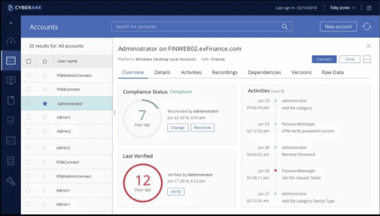This screenshot has height=216, width=380.
Task: Click the Reconcile button
Action: coord(202,128)
